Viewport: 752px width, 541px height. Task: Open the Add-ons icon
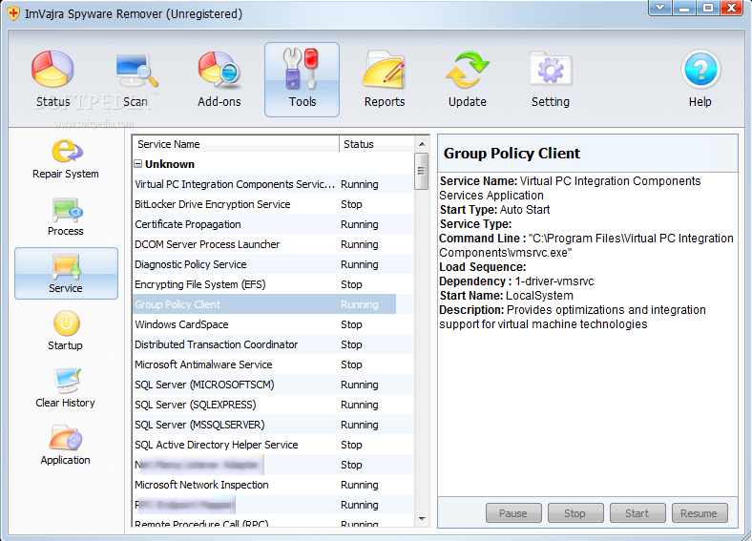pyautogui.click(x=219, y=70)
